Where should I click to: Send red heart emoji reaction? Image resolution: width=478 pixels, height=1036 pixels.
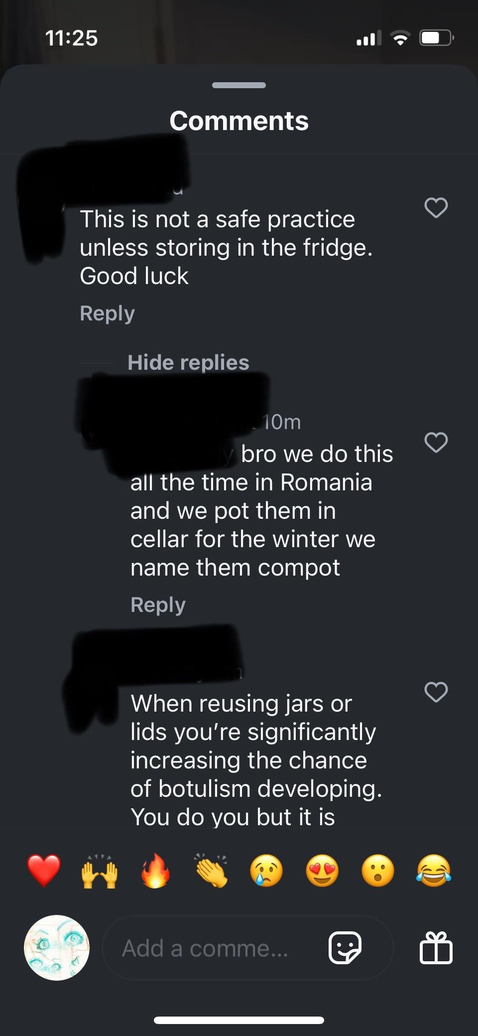point(44,871)
